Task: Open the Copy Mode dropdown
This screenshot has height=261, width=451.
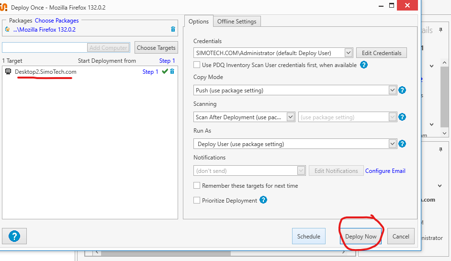Action: coord(392,90)
